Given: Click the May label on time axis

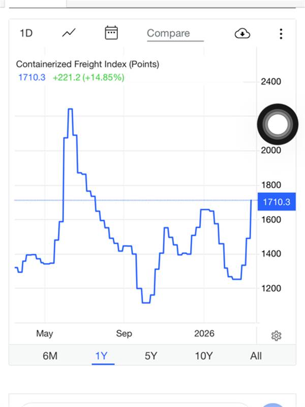Looking at the screenshot, I should coord(44,334).
